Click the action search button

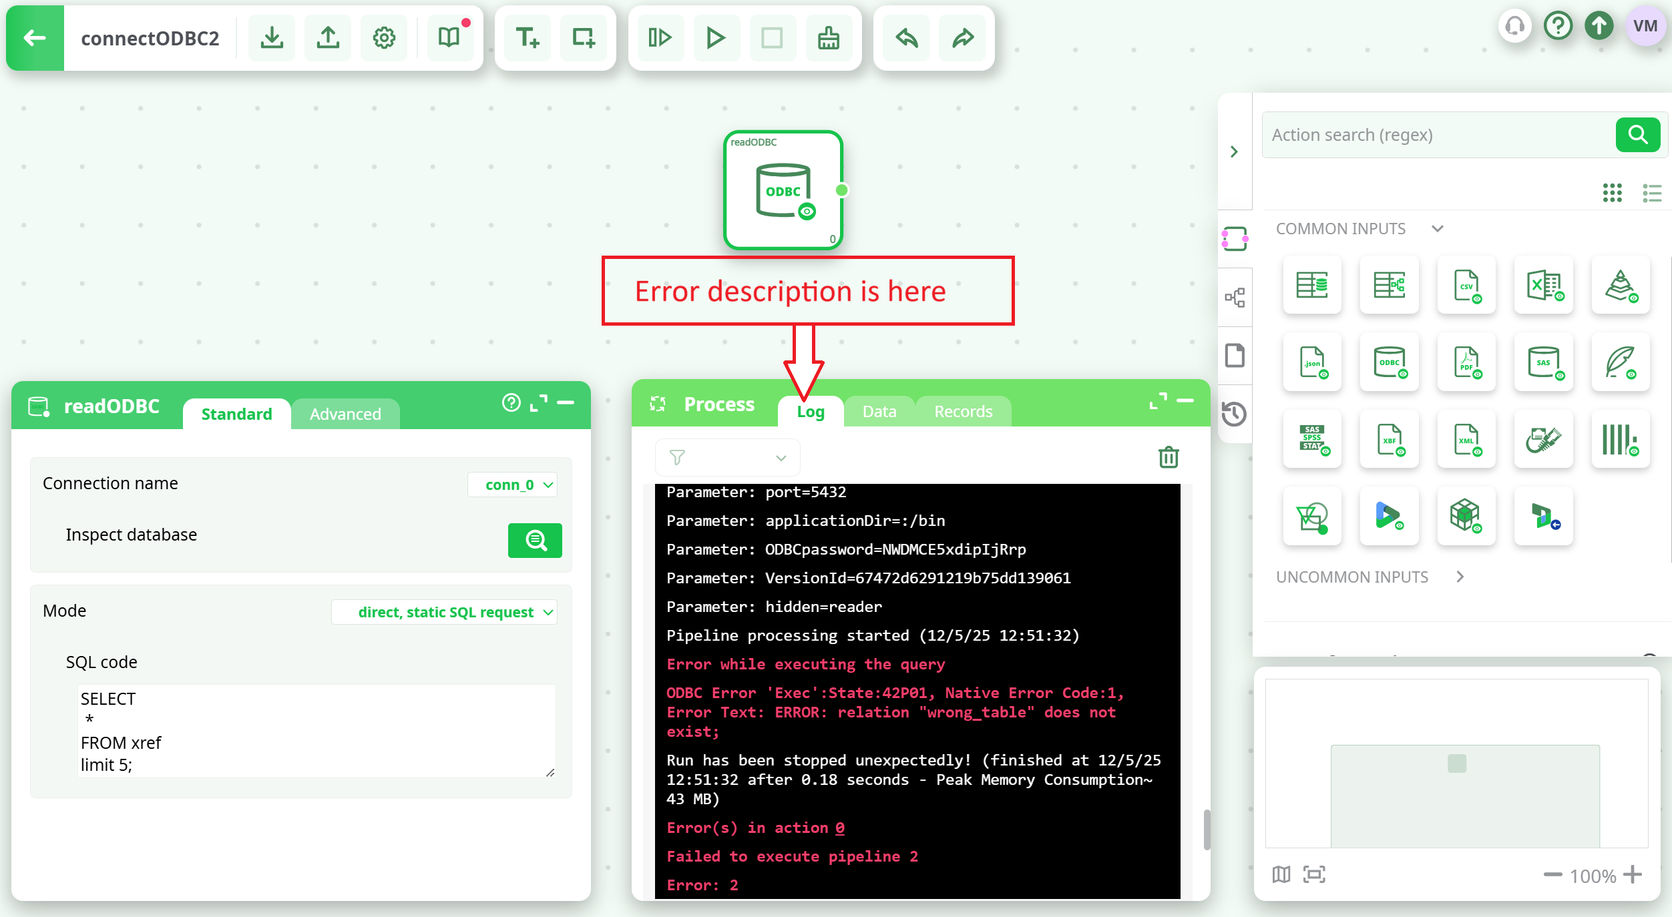(1637, 135)
